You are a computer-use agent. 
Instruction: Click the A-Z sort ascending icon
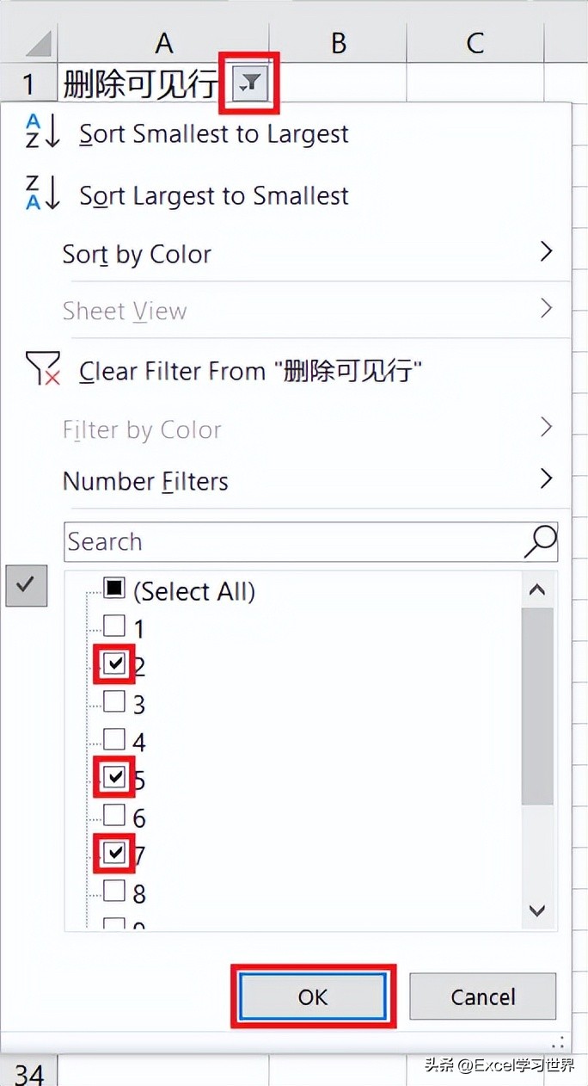point(42,132)
